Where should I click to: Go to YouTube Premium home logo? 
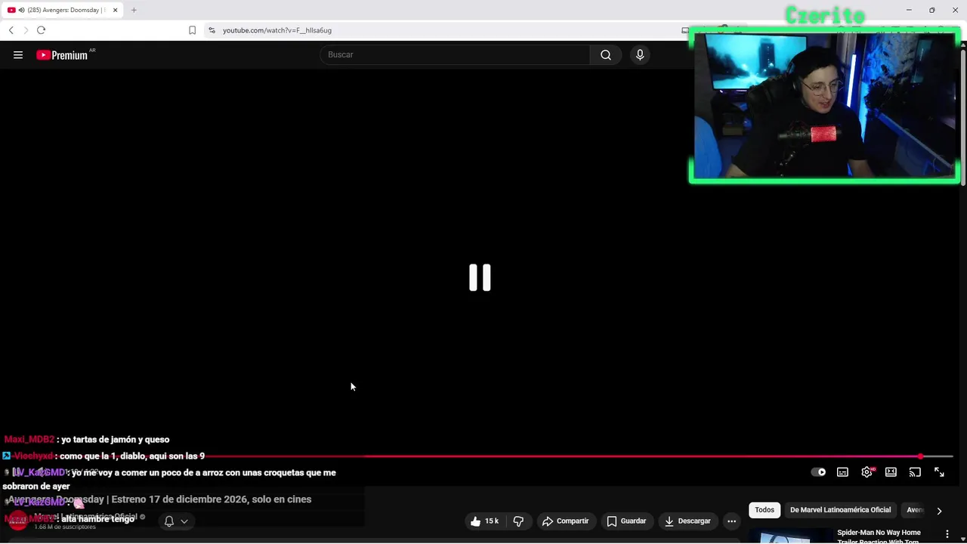[x=62, y=54]
